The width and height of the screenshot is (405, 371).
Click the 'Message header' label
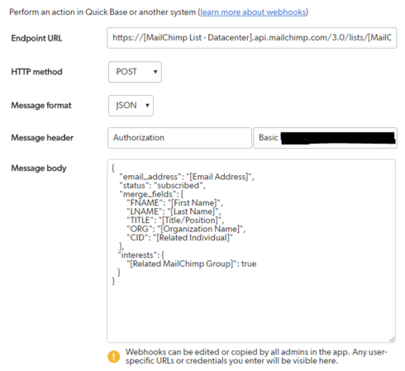point(42,138)
